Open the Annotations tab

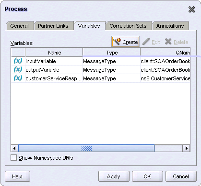coord(170,26)
